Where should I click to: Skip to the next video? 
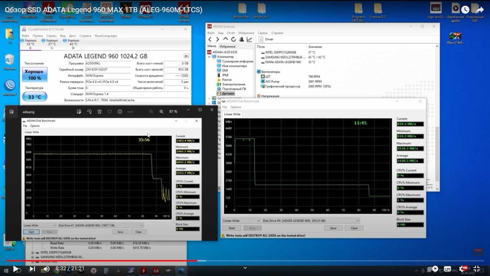coord(32,268)
